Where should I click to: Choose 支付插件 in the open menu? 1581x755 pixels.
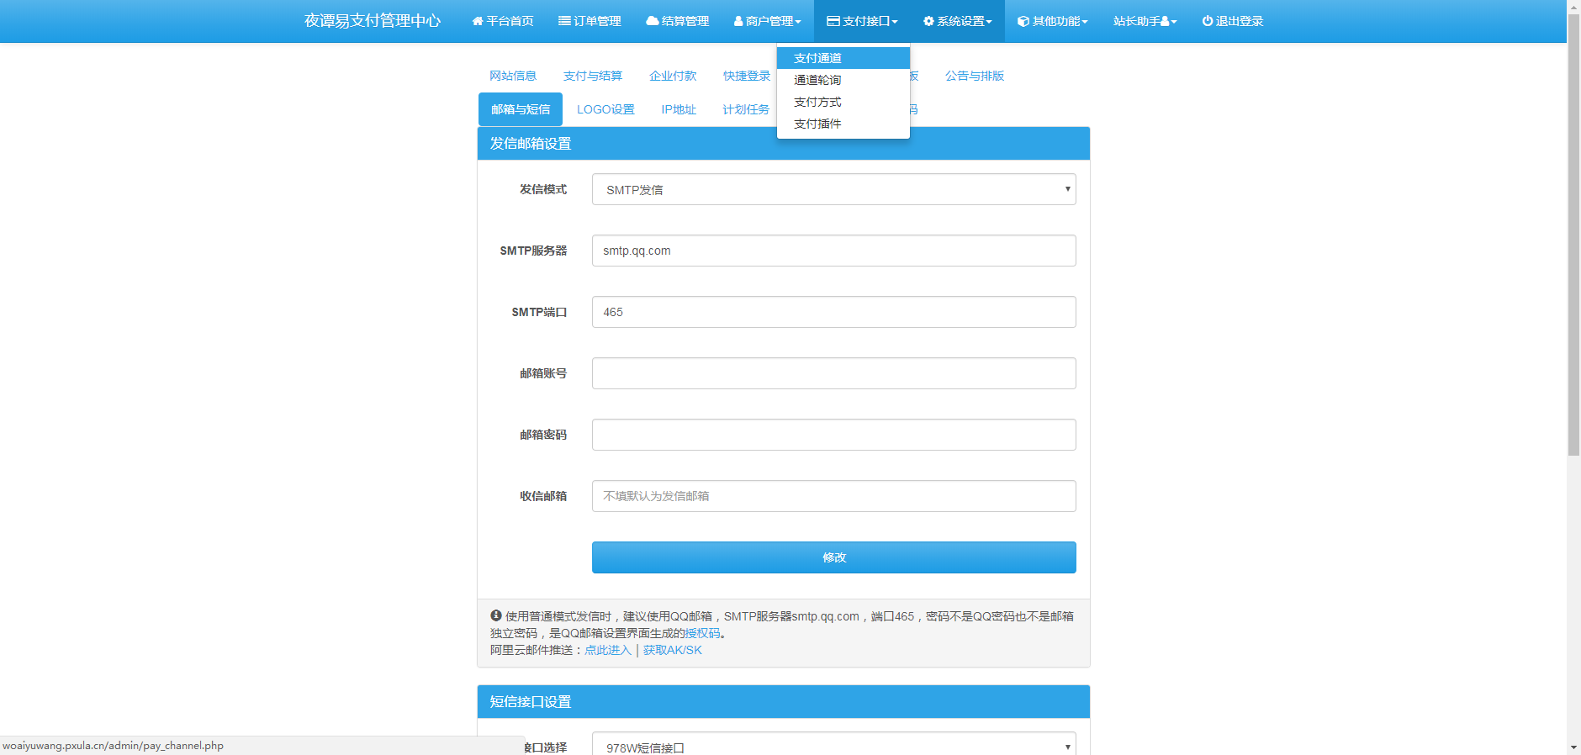click(817, 124)
